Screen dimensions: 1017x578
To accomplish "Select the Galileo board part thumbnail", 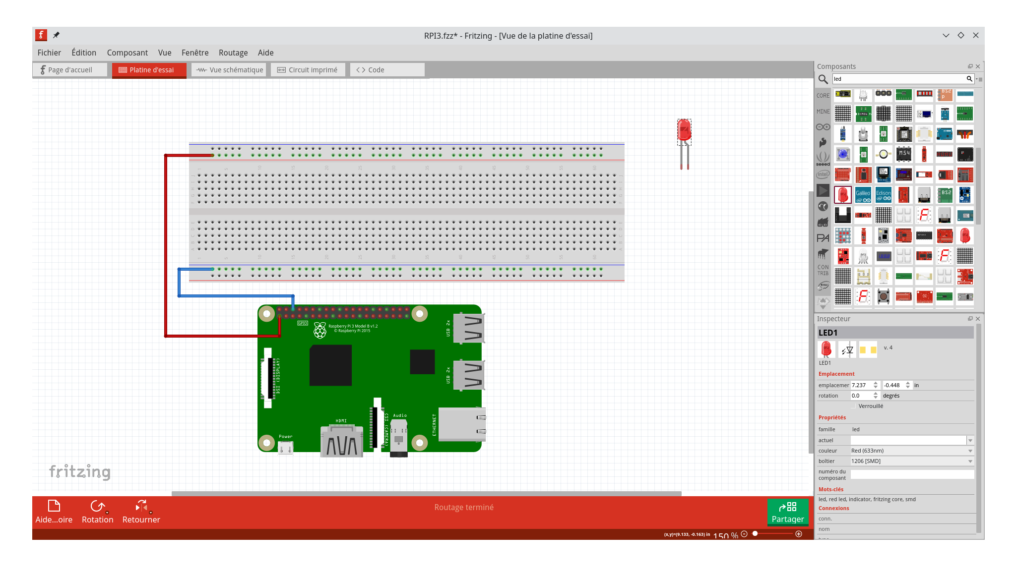I will coord(863,195).
